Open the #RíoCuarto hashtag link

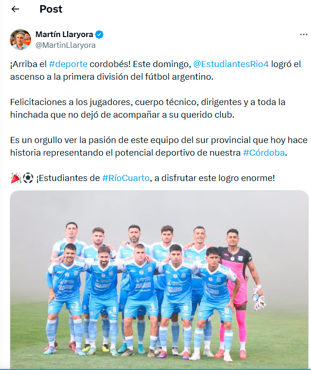coord(126,178)
